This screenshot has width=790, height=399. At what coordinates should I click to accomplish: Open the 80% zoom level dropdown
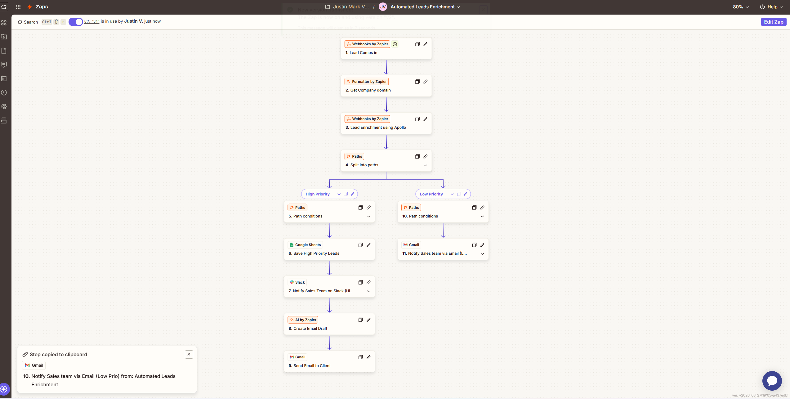pos(741,7)
